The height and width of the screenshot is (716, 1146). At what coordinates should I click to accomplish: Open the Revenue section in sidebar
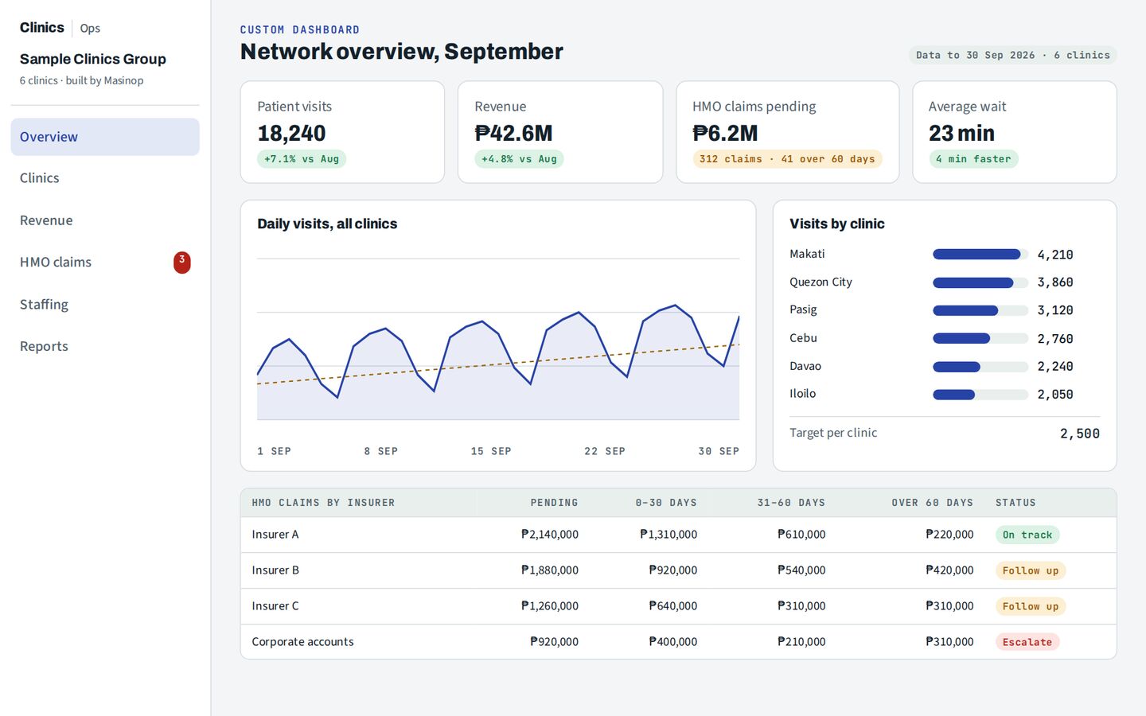click(105, 220)
